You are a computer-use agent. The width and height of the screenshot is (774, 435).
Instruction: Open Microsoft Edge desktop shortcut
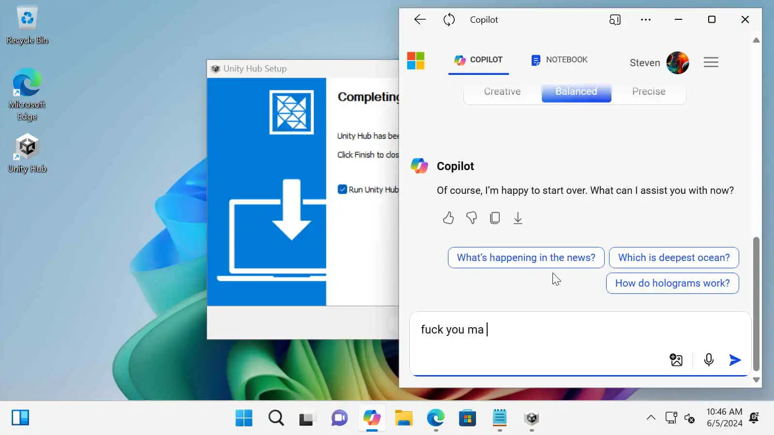pyautogui.click(x=28, y=94)
